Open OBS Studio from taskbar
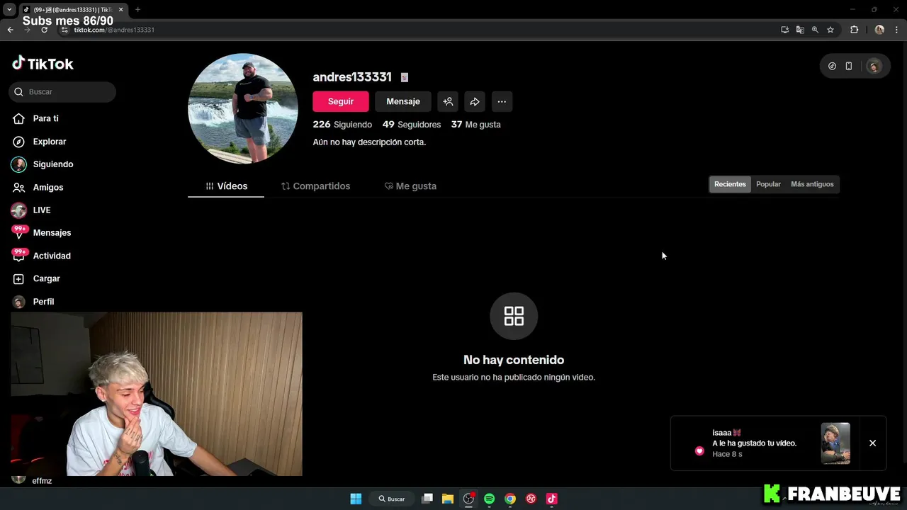Viewport: 907px width, 510px height. click(x=468, y=499)
